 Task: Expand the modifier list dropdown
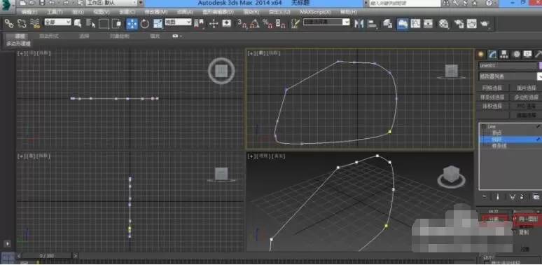point(510,76)
